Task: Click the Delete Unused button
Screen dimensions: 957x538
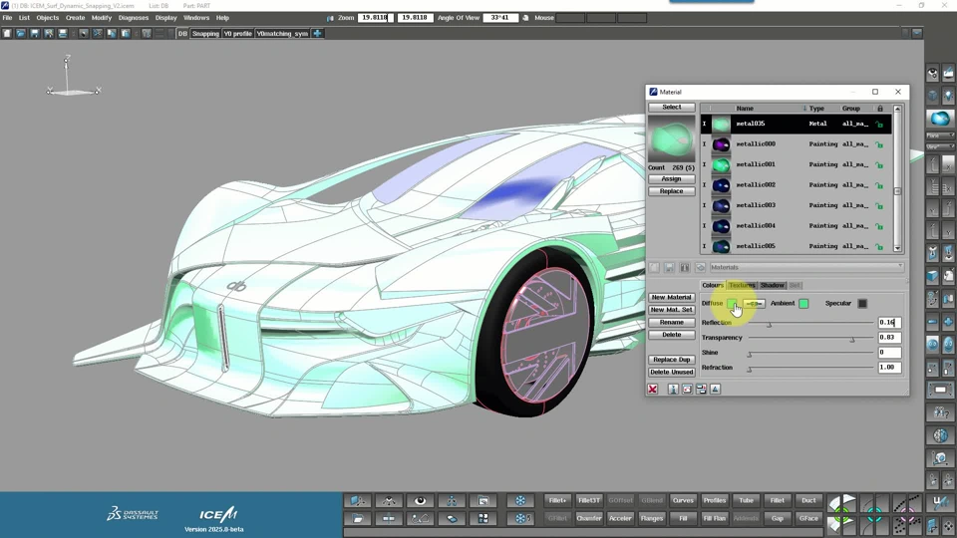Action: [x=671, y=372]
